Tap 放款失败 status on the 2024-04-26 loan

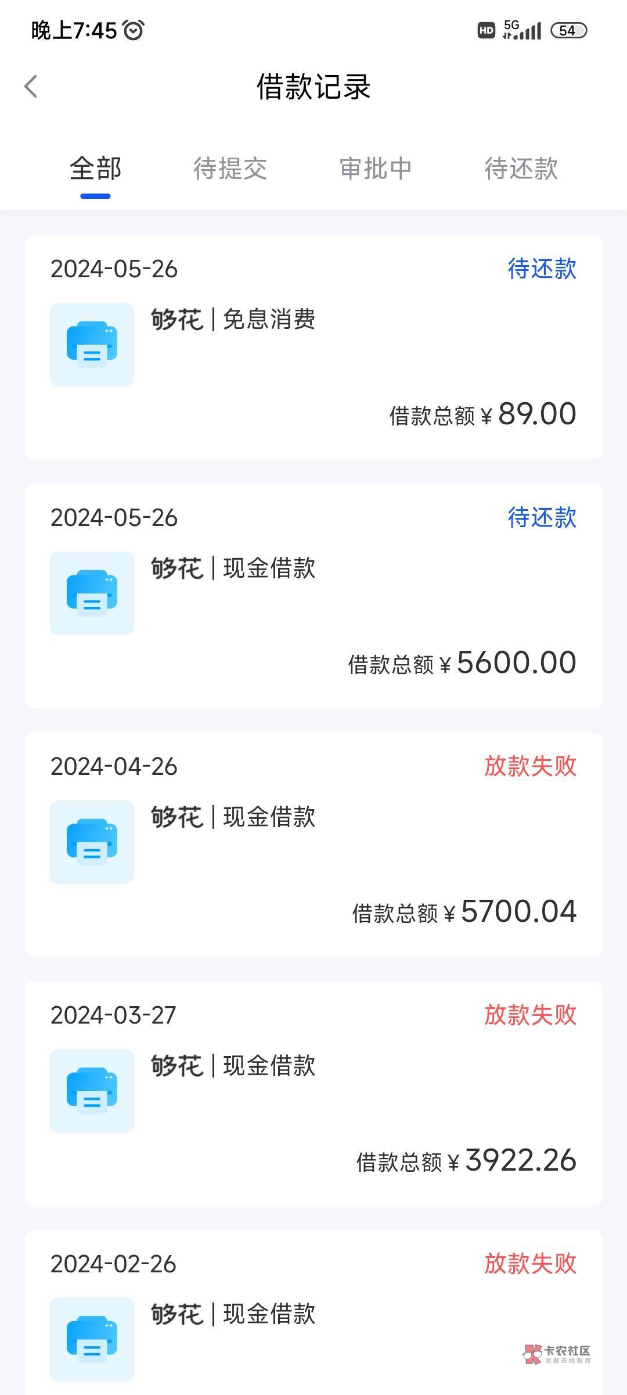pyautogui.click(x=530, y=766)
